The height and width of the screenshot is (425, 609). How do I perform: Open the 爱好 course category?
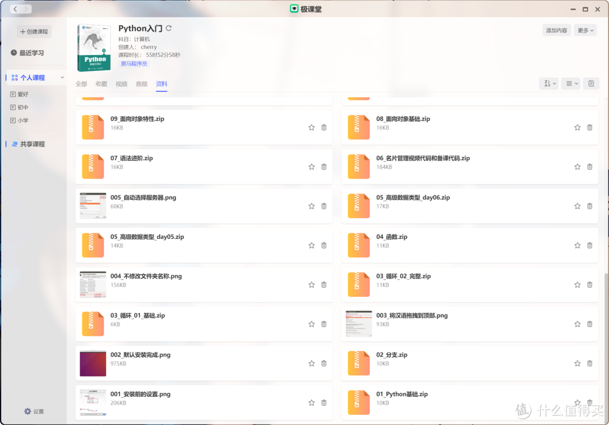click(19, 94)
